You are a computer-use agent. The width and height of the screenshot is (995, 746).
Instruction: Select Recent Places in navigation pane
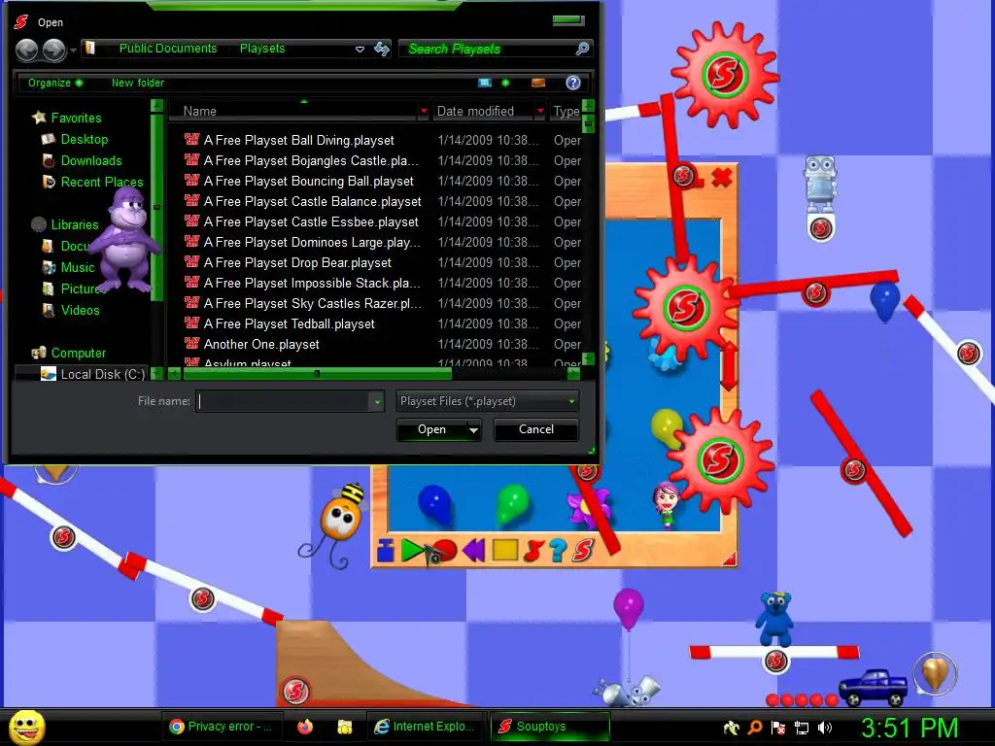click(x=101, y=182)
